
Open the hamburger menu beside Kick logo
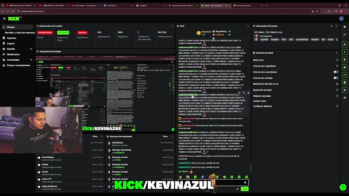click(4, 19)
